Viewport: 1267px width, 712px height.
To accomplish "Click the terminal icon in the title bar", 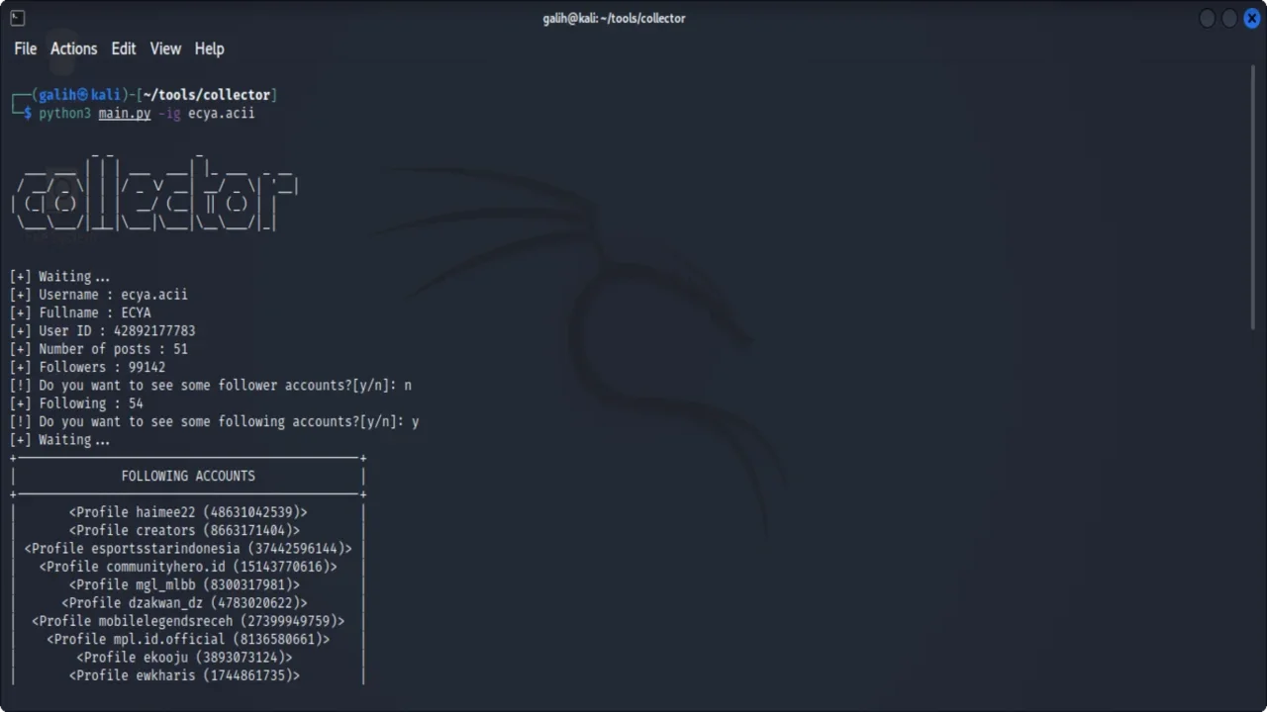I will point(17,18).
